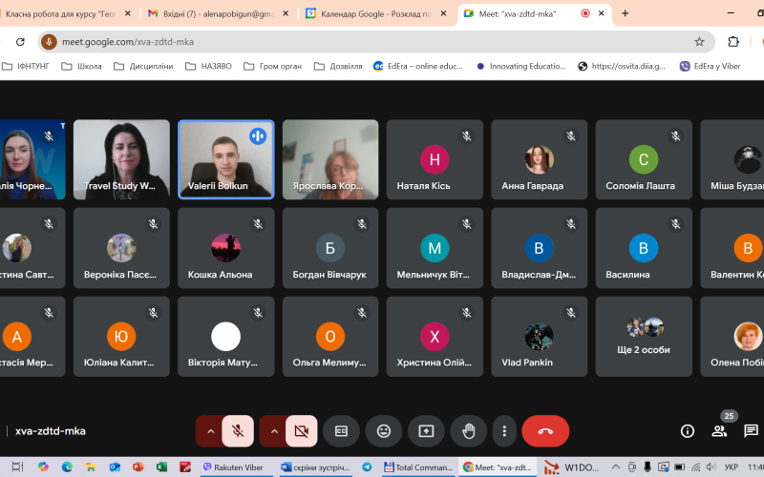The width and height of the screenshot is (764, 477).
Task: Close the Календар Google browser tab
Action: coord(443,13)
